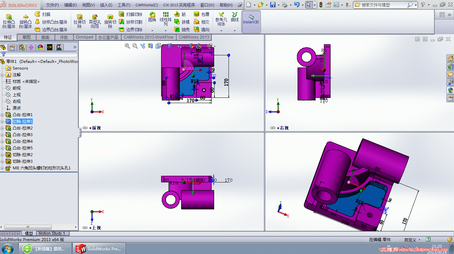
Task: Click the Save disk icon
Action: pos(273,5)
